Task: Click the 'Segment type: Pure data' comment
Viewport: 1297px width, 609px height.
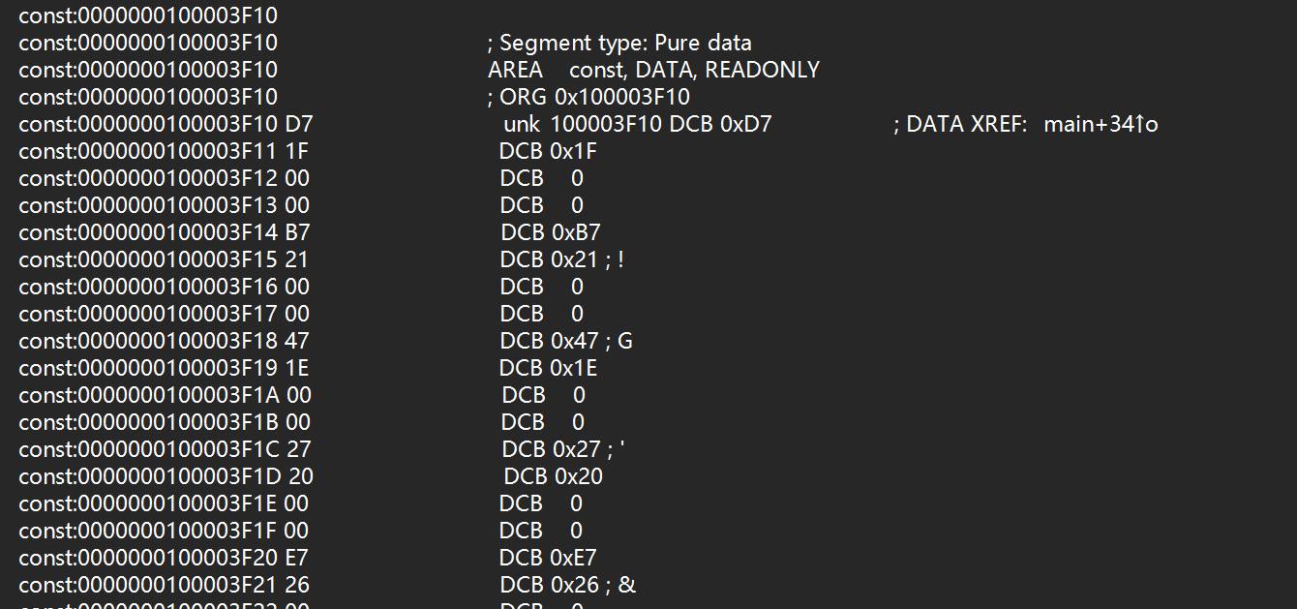Action: tap(625, 43)
